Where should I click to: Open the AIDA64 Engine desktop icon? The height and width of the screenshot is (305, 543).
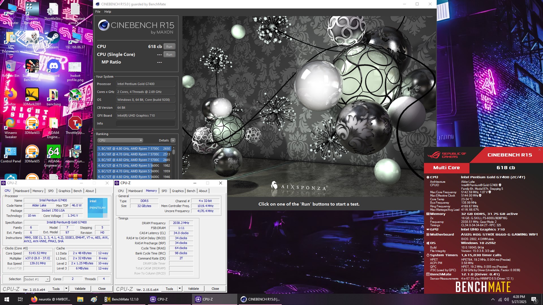coord(53,128)
